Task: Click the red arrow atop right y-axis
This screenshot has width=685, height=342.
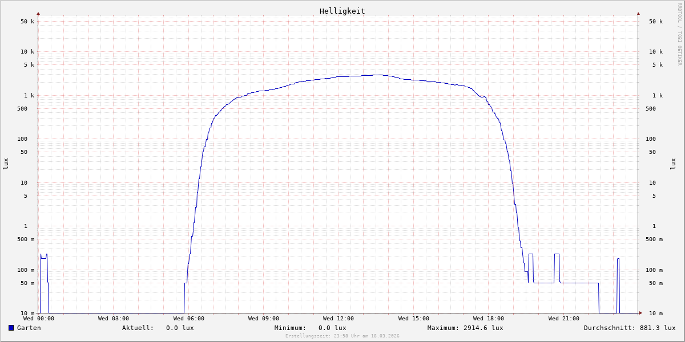Action: pyautogui.click(x=638, y=13)
